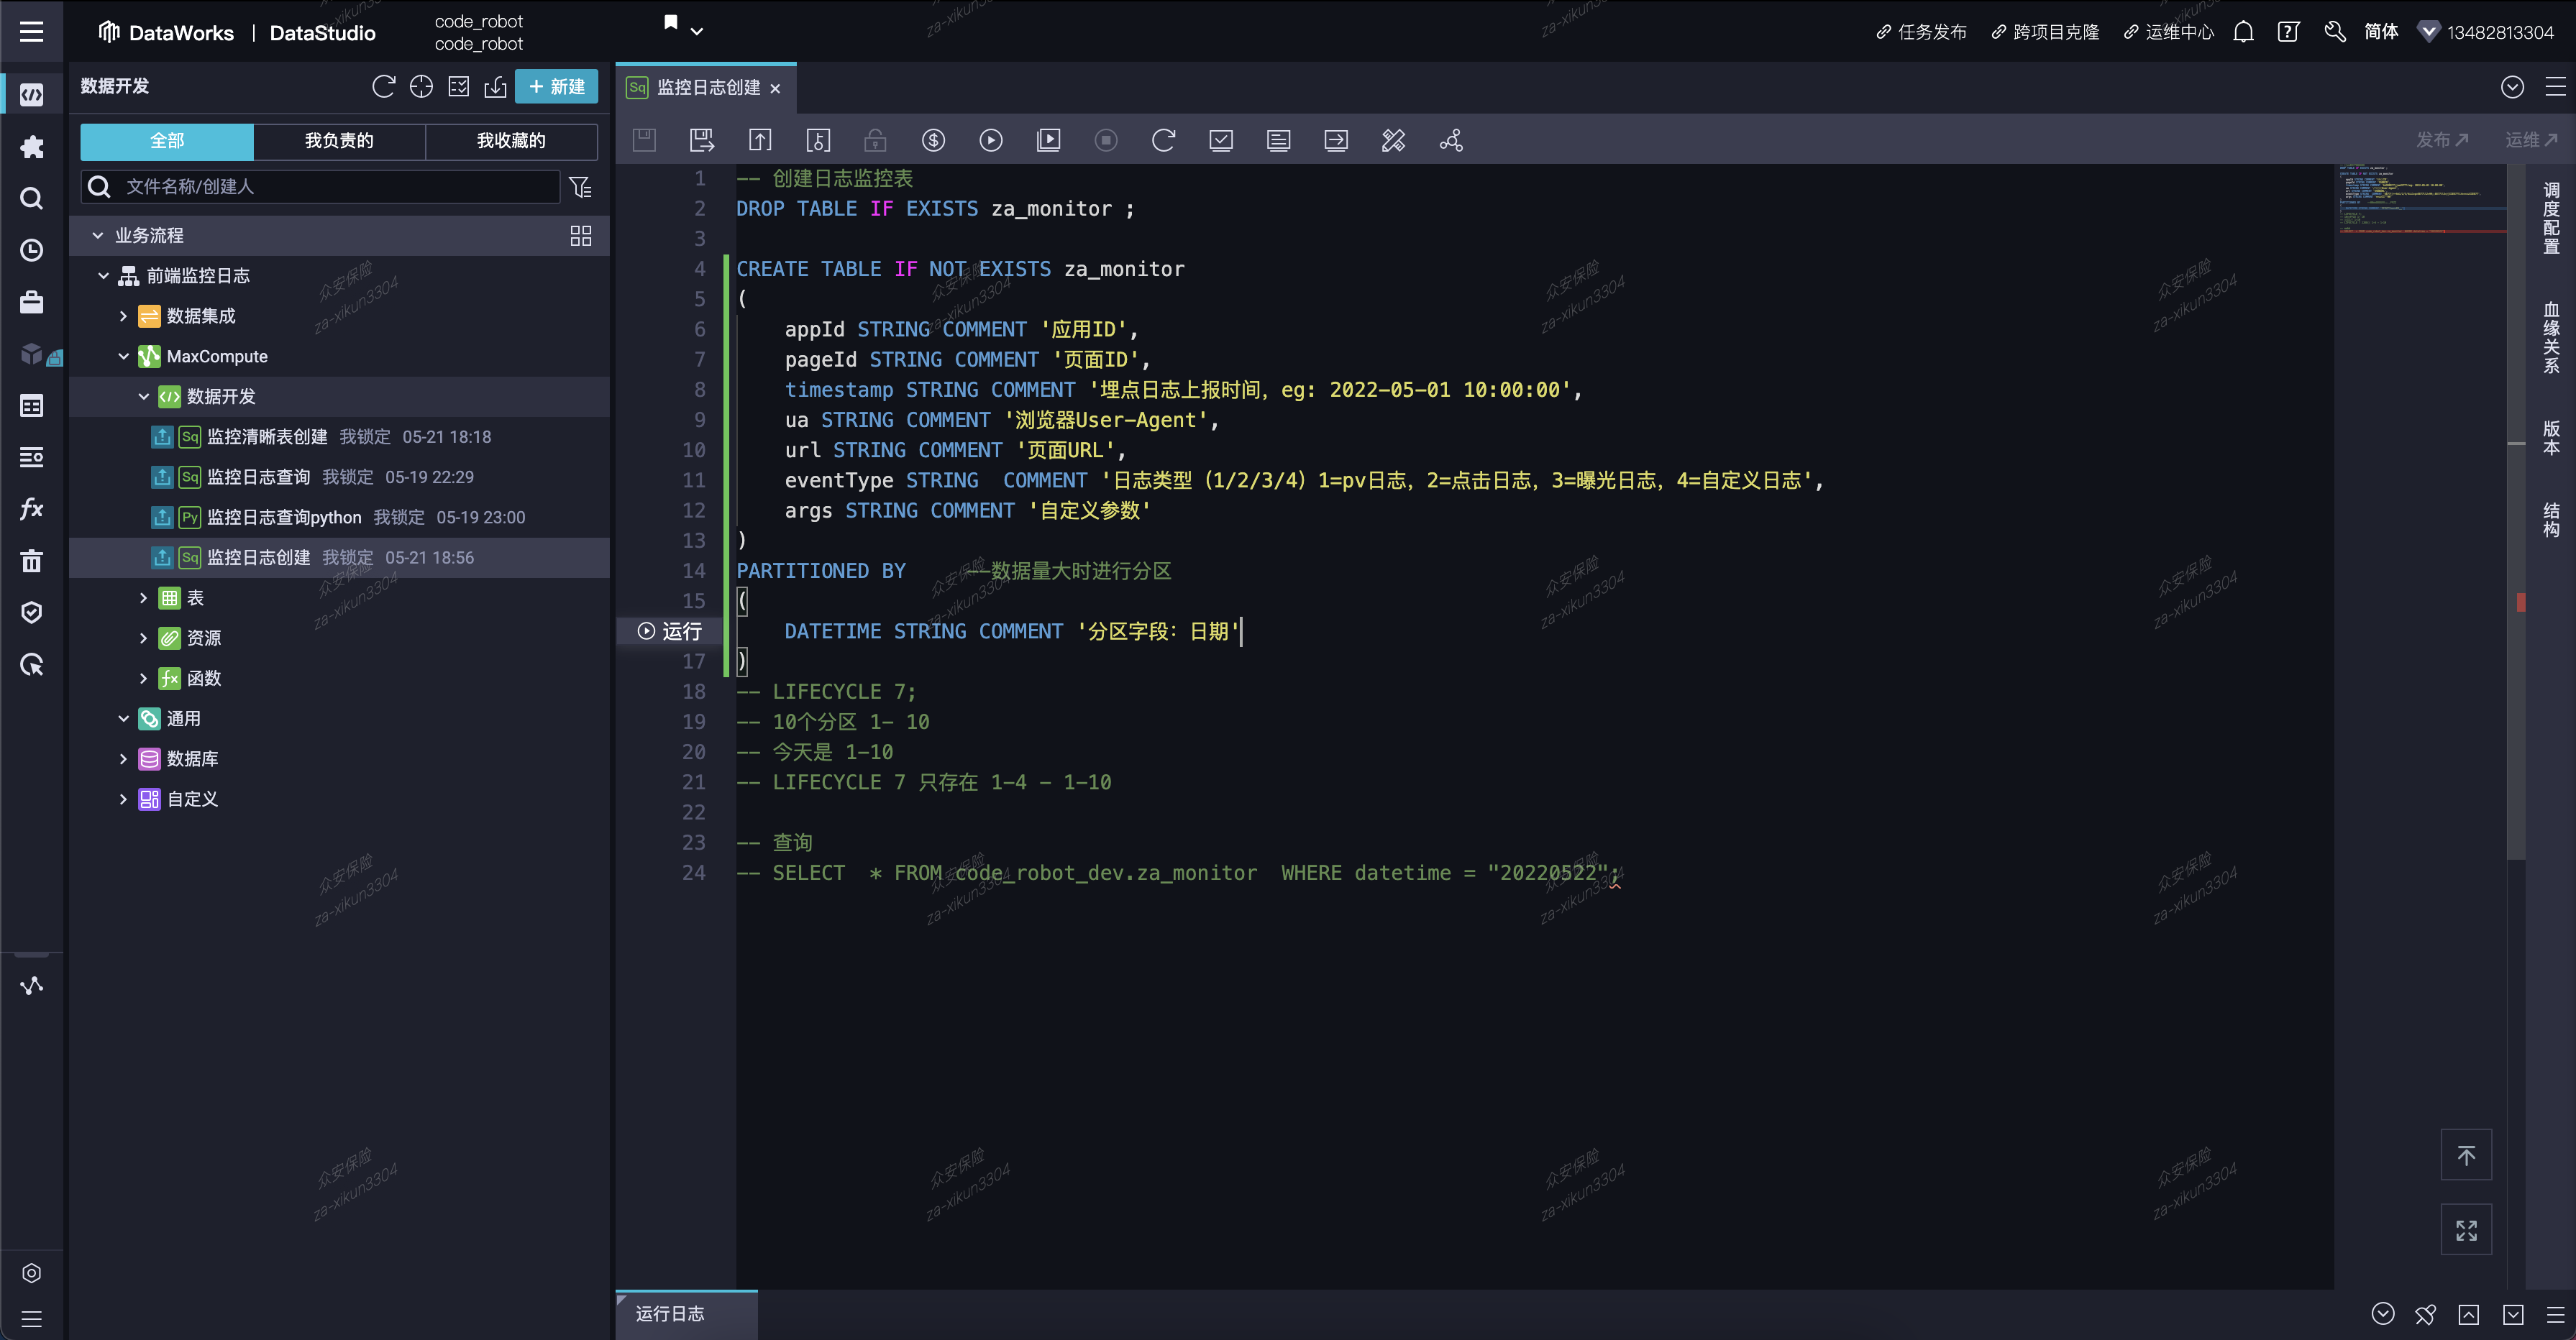2576x1340 pixels.
Task: Click the filter icon beside search box
Action: pos(580,187)
